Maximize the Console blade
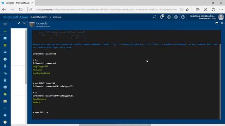Screen dimensions: 225x126 (217, 23)
